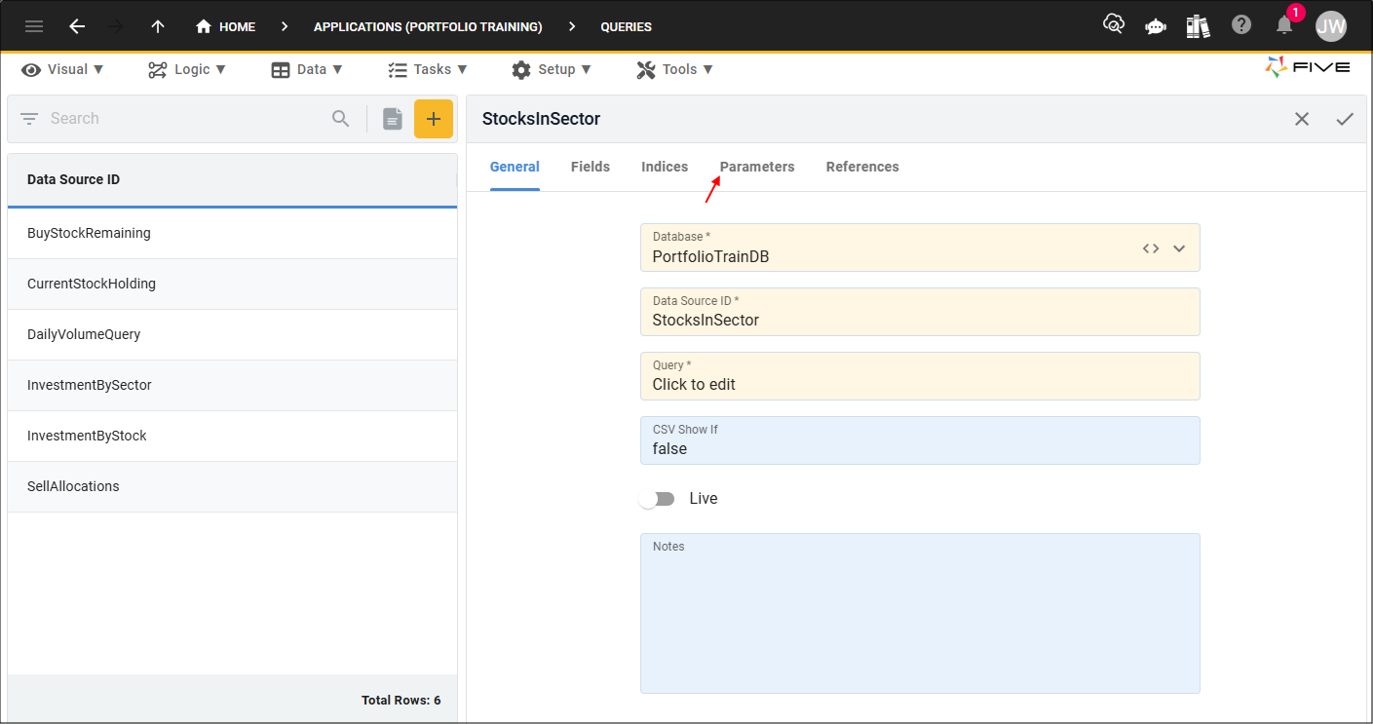The width and height of the screenshot is (1373, 724).
Task: Switch to the Parameters tab
Action: tap(757, 167)
